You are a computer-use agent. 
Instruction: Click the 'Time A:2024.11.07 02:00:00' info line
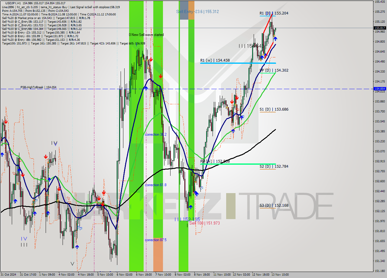point(59,14)
